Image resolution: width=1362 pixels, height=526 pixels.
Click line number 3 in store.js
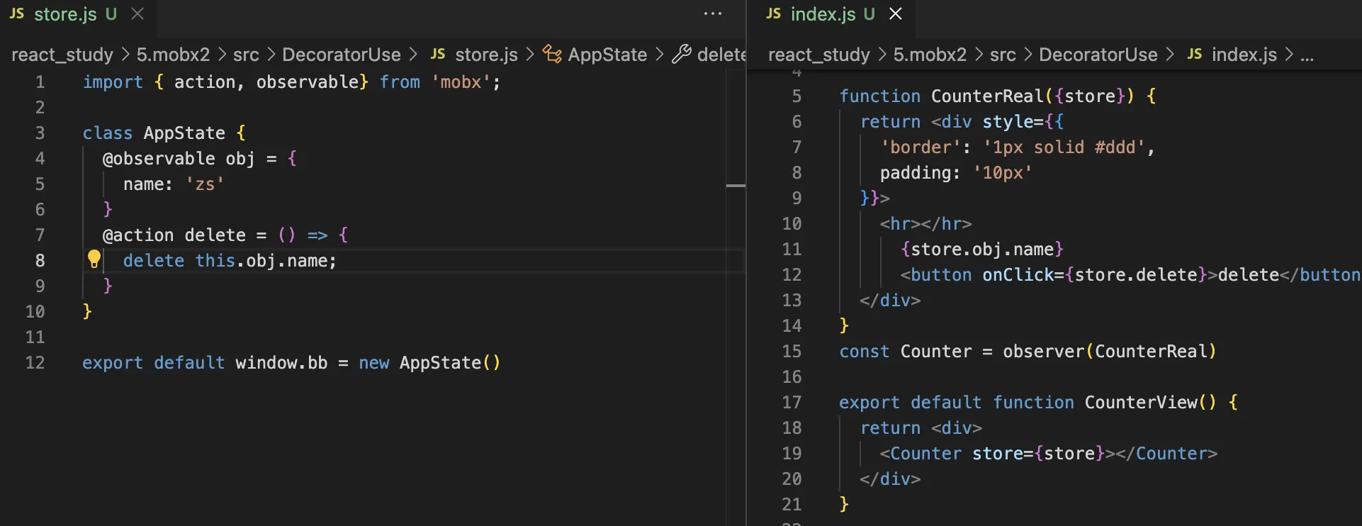point(40,133)
